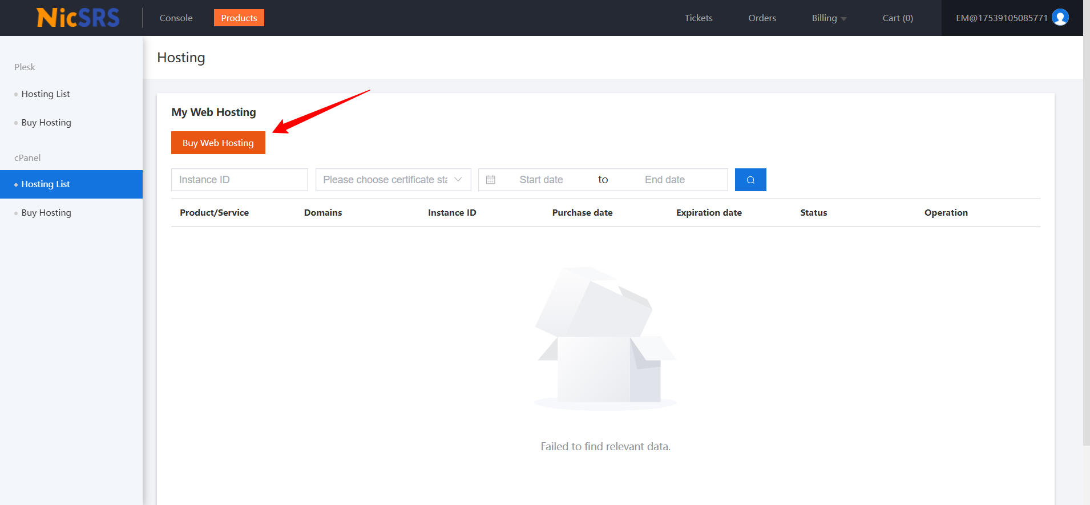This screenshot has width=1090, height=505.
Task: Click the End date field
Action: pos(665,180)
